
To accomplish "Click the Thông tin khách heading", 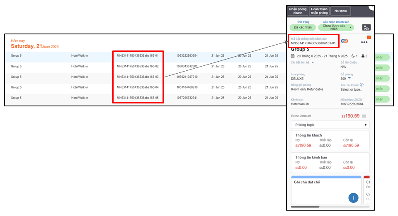I will point(308,135).
